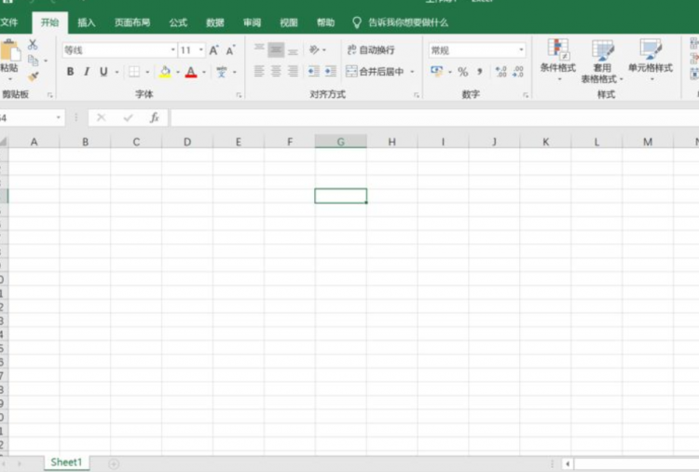Align text right
The width and height of the screenshot is (699, 472).
click(293, 72)
